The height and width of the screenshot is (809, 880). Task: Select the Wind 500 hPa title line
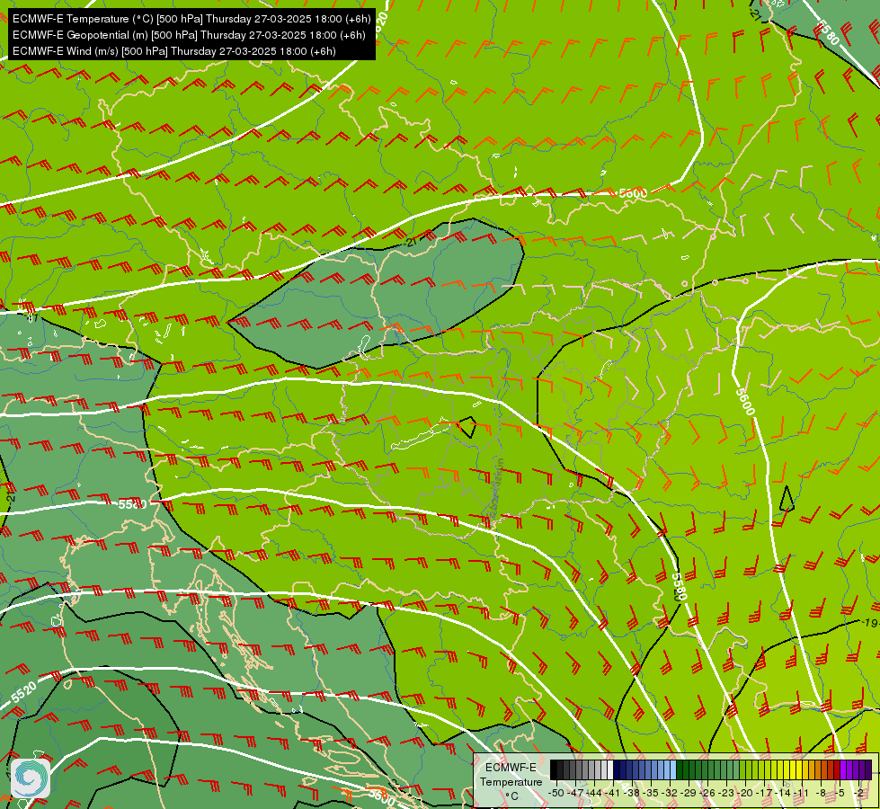tap(174, 51)
